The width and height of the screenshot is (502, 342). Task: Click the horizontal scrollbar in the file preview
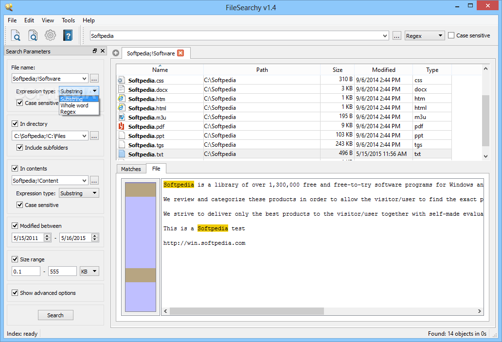pos(247,311)
